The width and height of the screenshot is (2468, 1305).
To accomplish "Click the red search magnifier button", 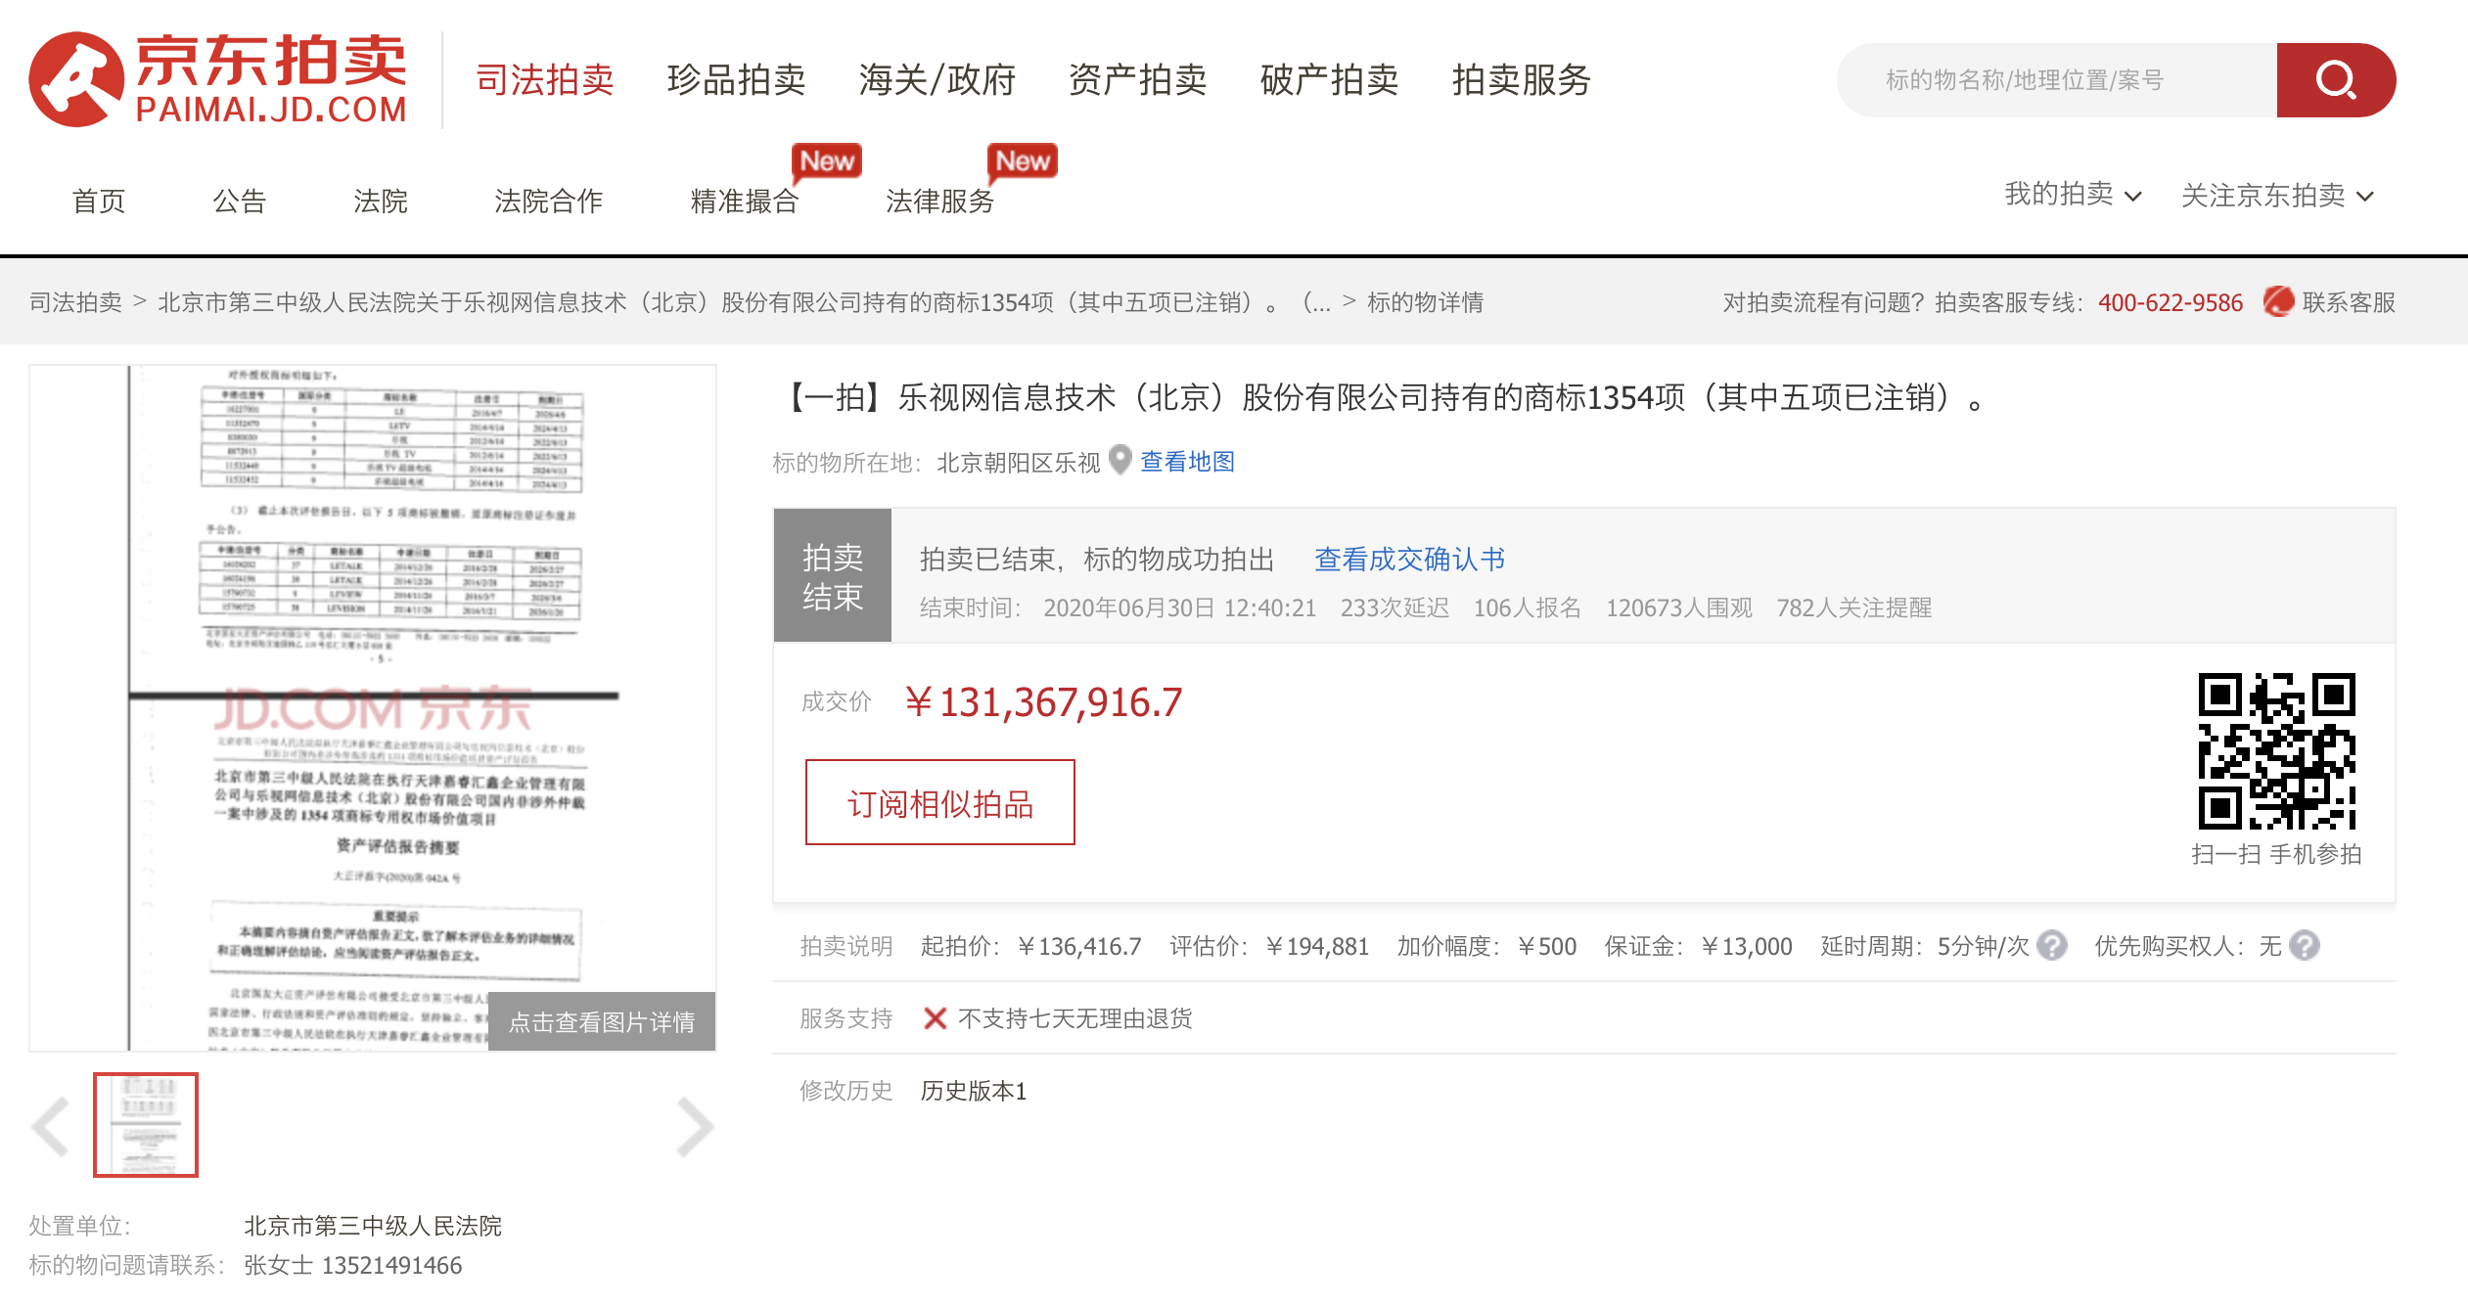I will [2335, 80].
